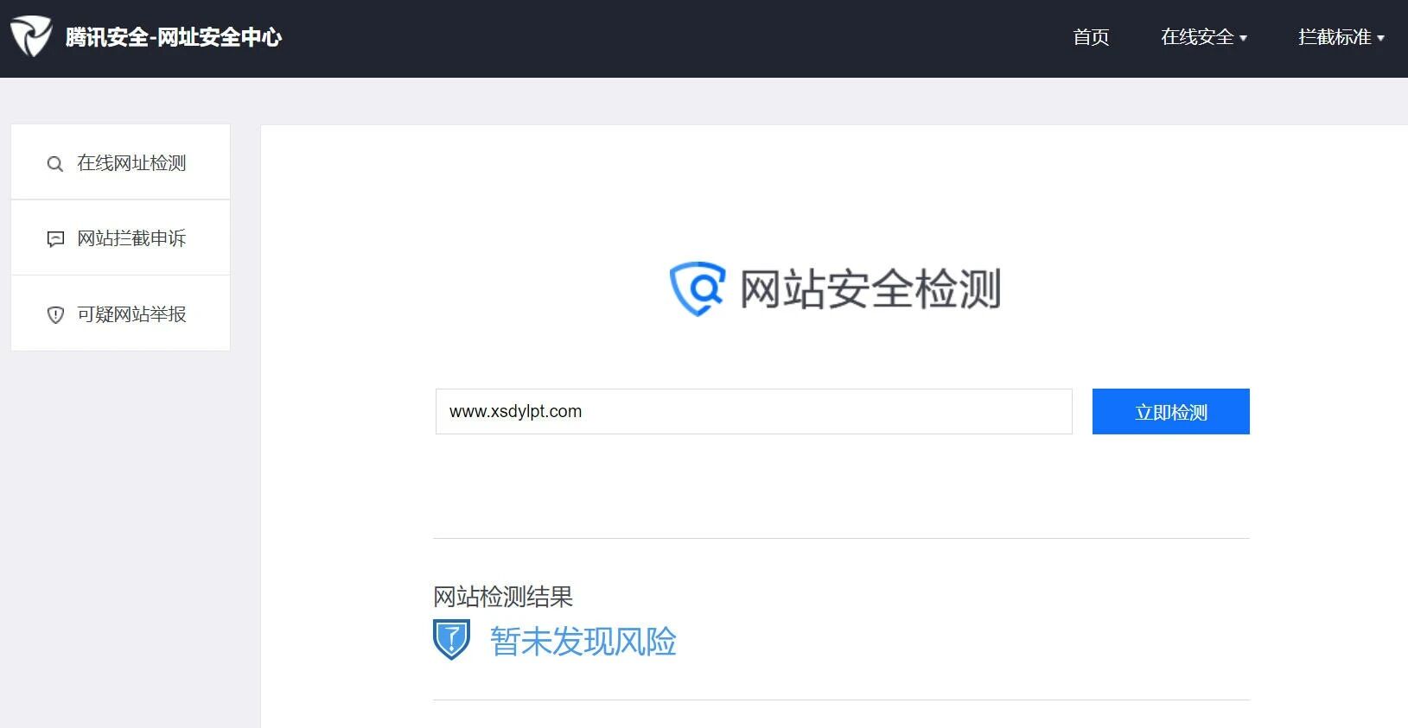Go to 首页 in top navigation

pyautogui.click(x=1091, y=37)
